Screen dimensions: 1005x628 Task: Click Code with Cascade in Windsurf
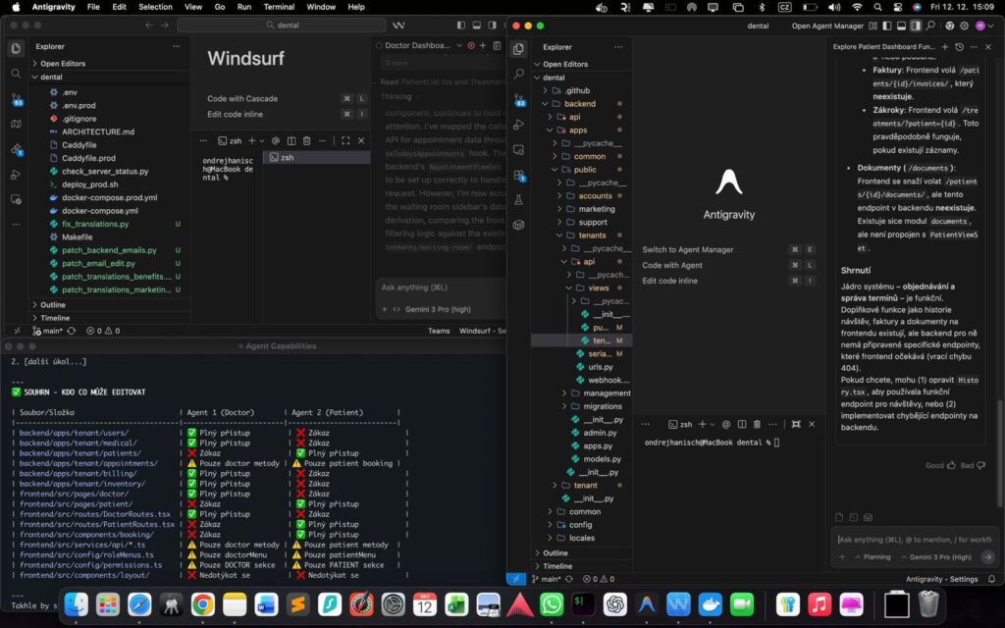(x=242, y=98)
